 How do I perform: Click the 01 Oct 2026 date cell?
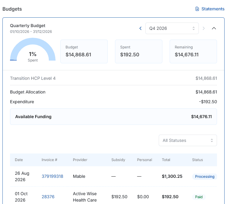pyautogui.click(x=21, y=197)
